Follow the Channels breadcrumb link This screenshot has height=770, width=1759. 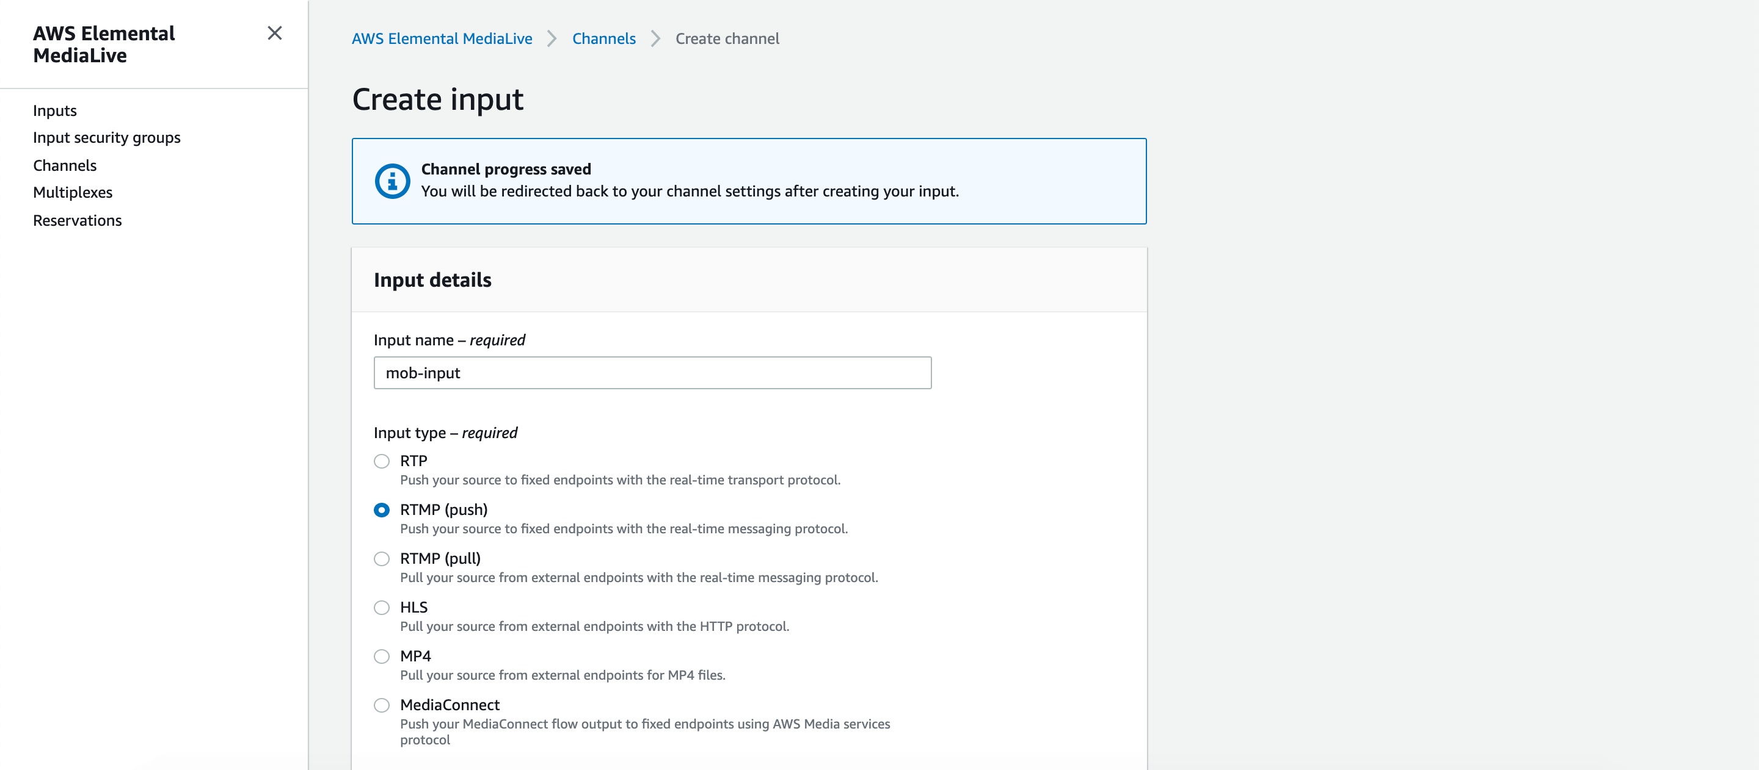pyautogui.click(x=603, y=39)
